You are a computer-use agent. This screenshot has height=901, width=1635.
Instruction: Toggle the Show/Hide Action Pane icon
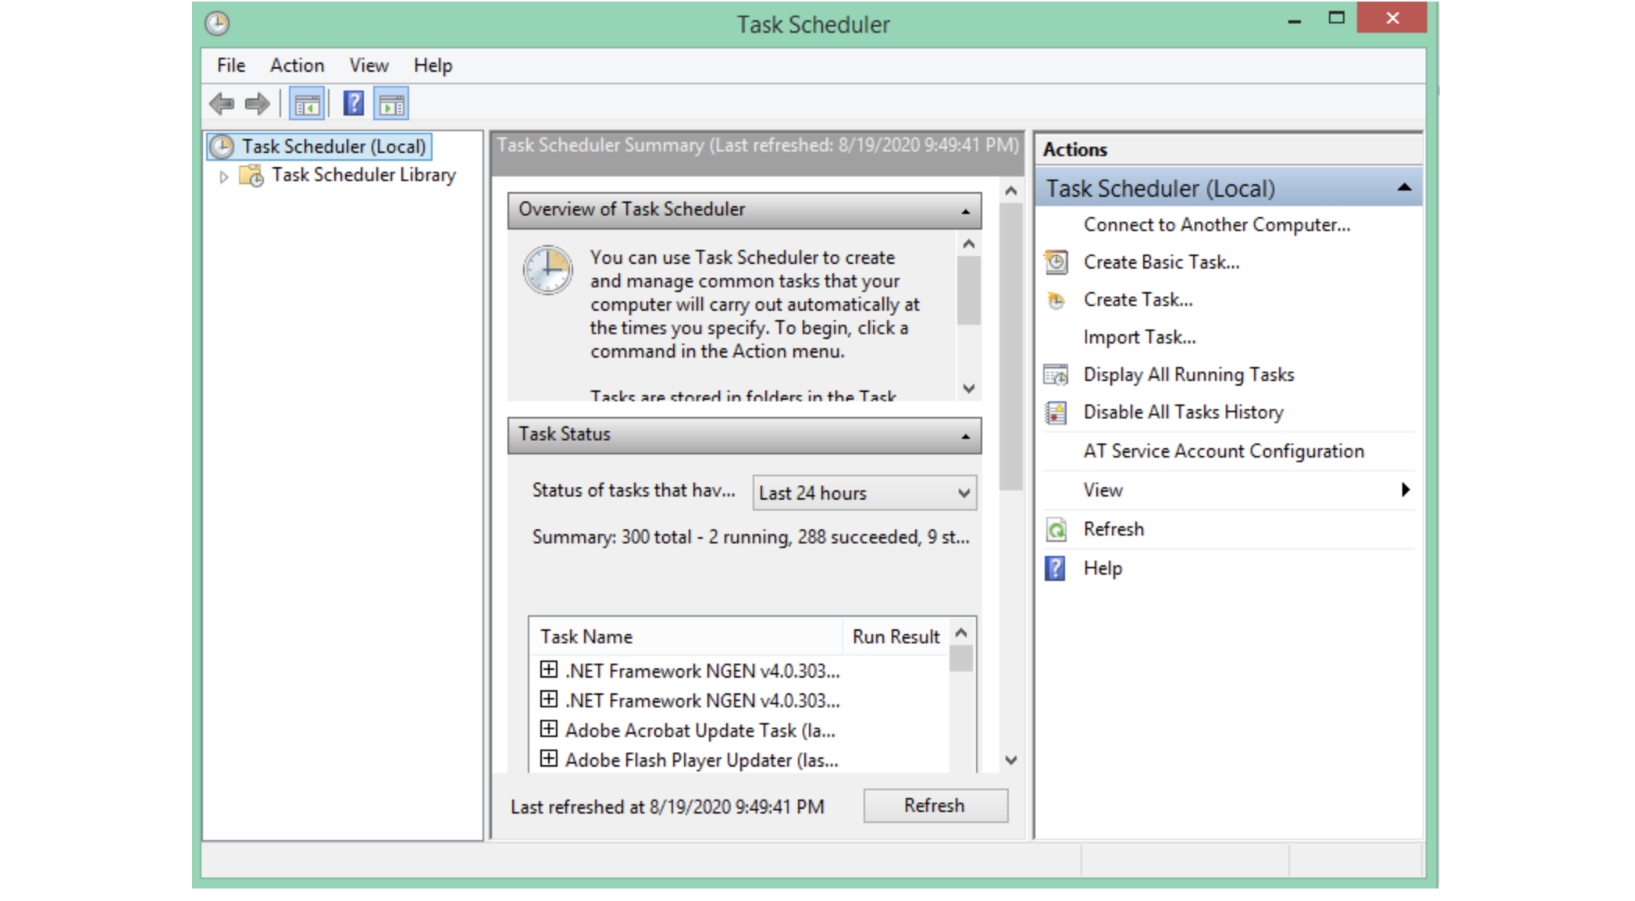pos(391,104)
